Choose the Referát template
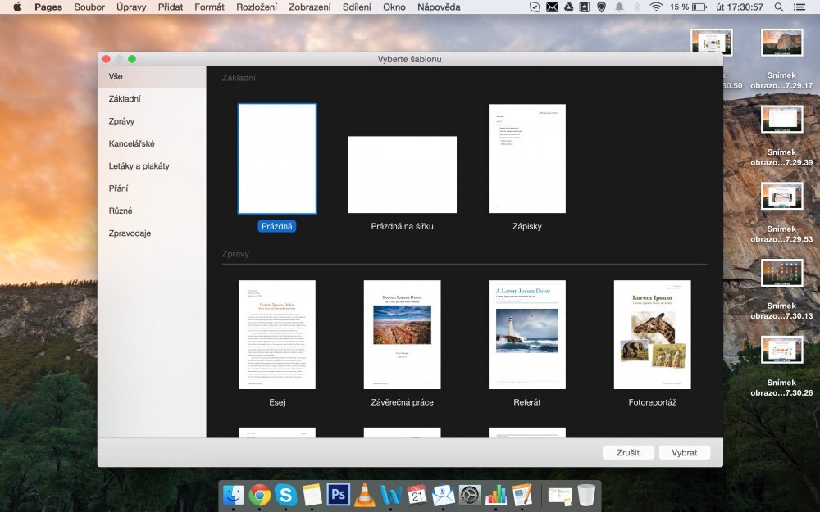 527,334
